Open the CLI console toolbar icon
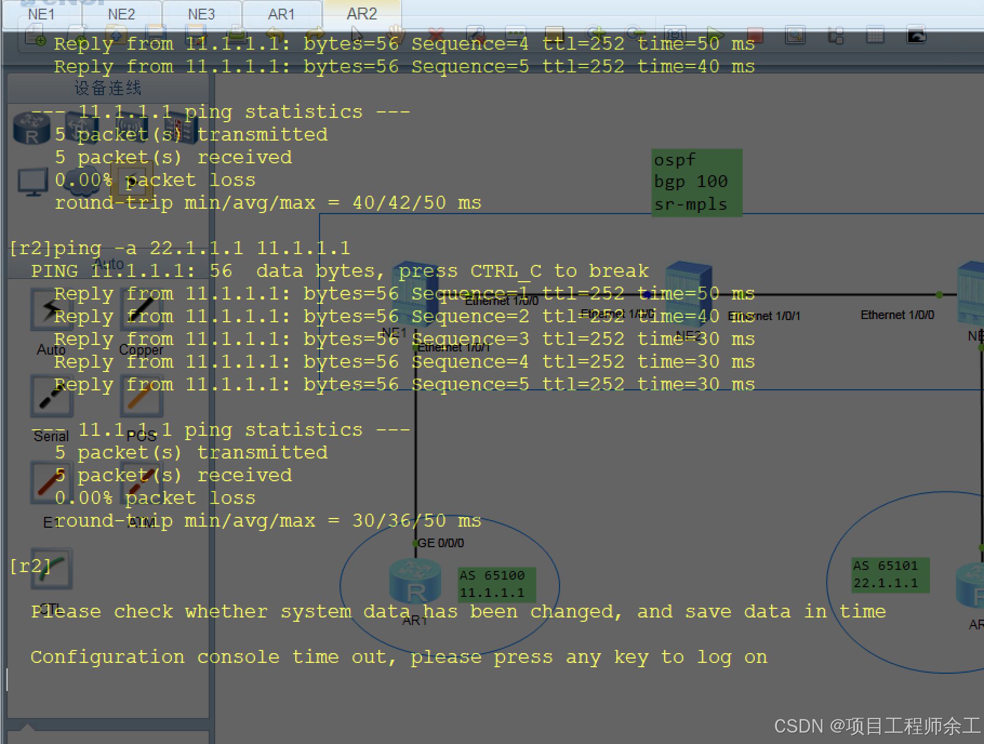This screenshot has height=744, width=984. click(916, 35)
